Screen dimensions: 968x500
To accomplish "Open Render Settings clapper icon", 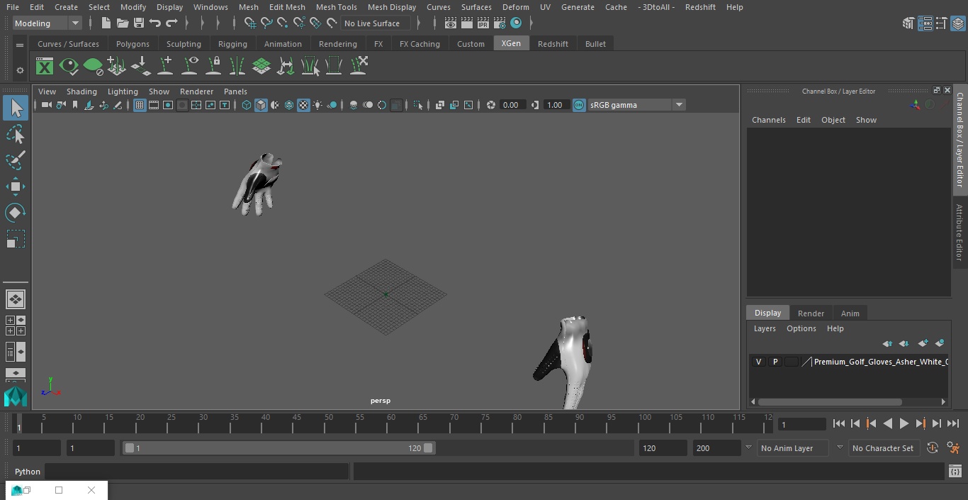I will tap(499, 23).
